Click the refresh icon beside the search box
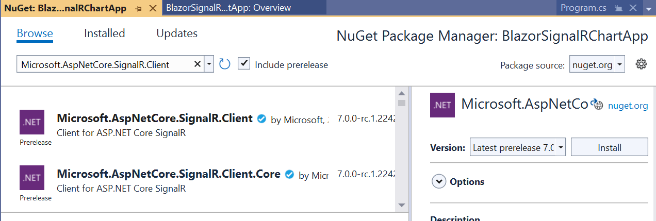Screen dimensions: 656x221 point(224,64)
